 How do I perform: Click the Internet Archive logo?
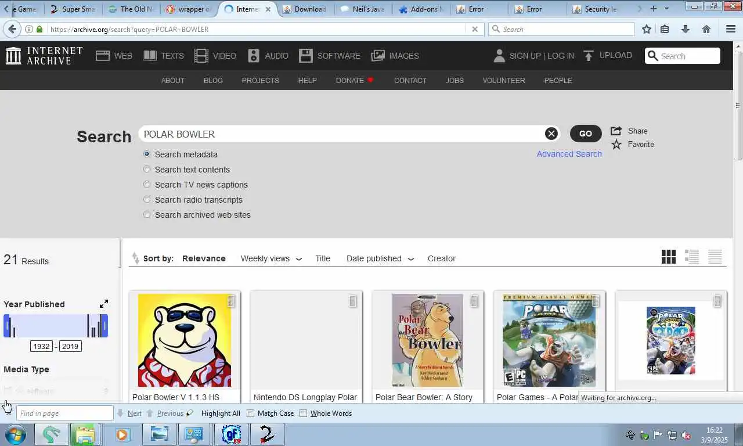[x=44, y=56]
